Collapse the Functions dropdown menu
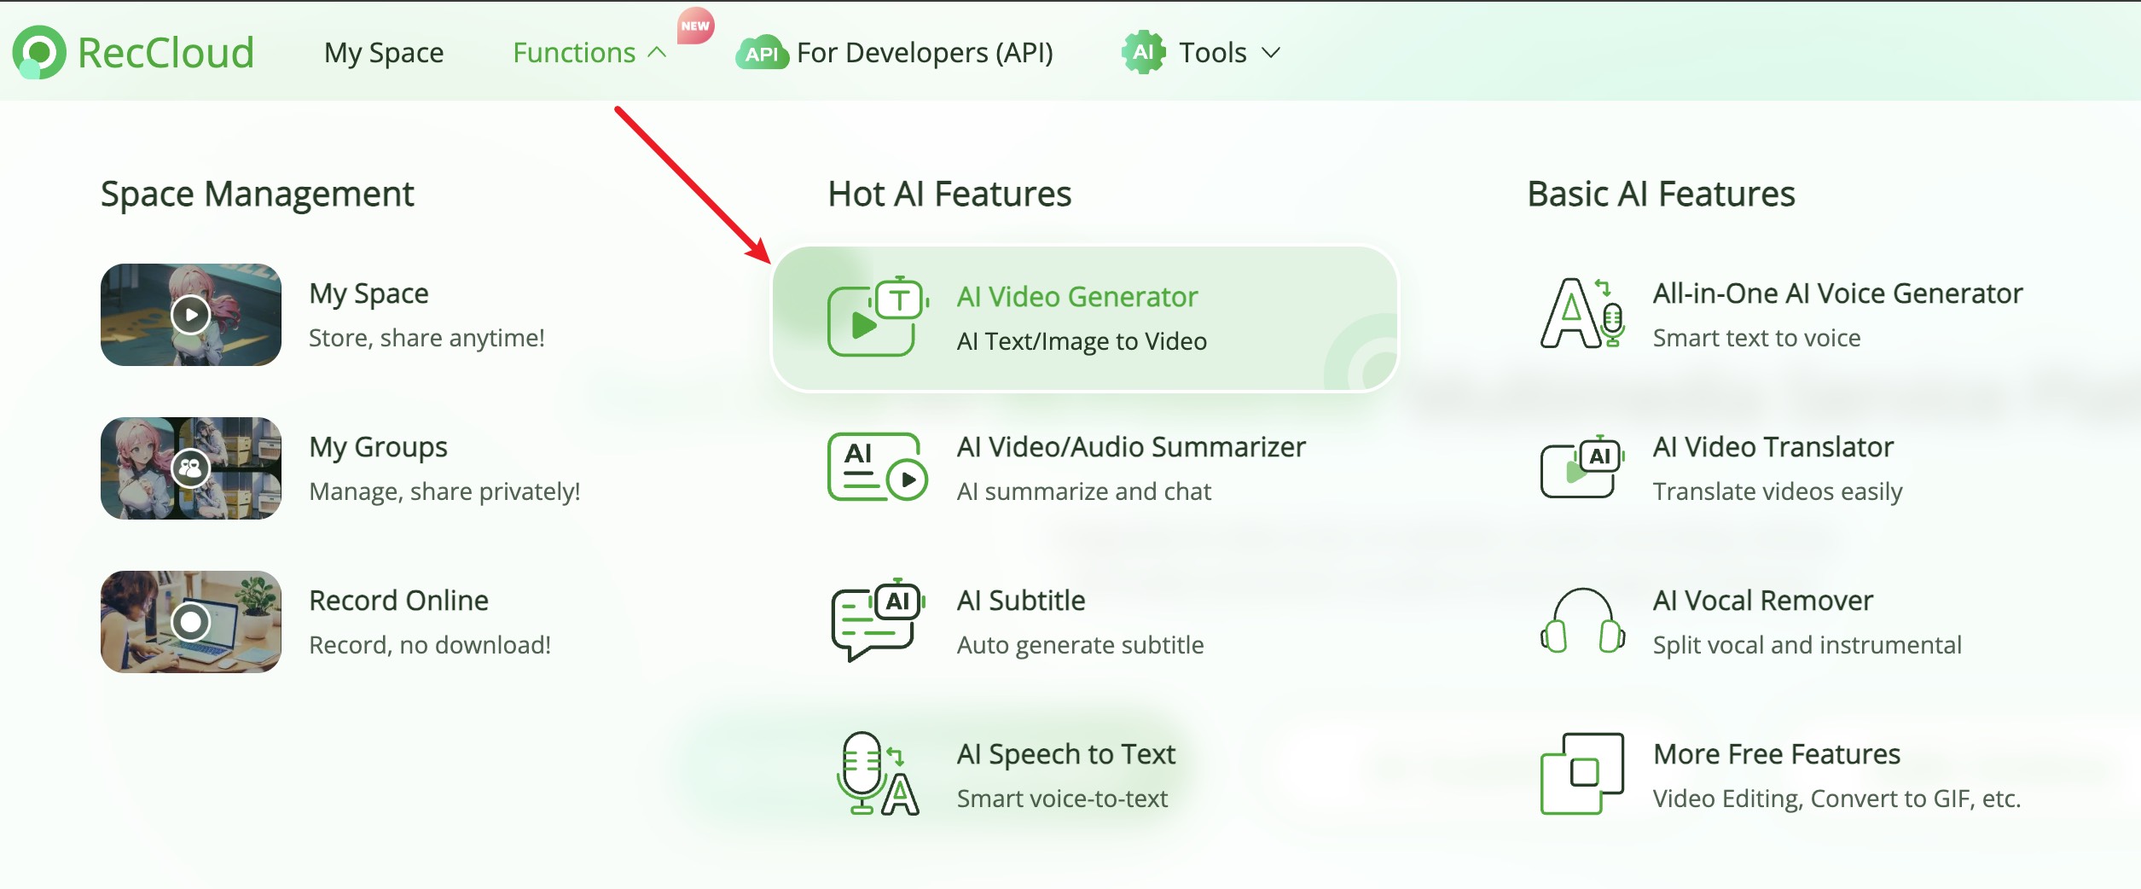The image size is (2141, 889). point(589,53)
